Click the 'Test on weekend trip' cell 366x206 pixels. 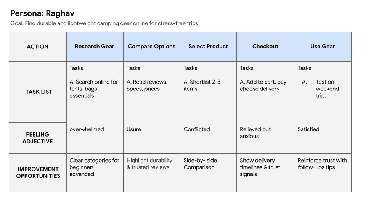[x=327, y=89]
